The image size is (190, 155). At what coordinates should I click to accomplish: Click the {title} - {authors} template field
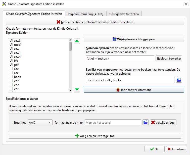pyautogui.click(x=120, y=58)
